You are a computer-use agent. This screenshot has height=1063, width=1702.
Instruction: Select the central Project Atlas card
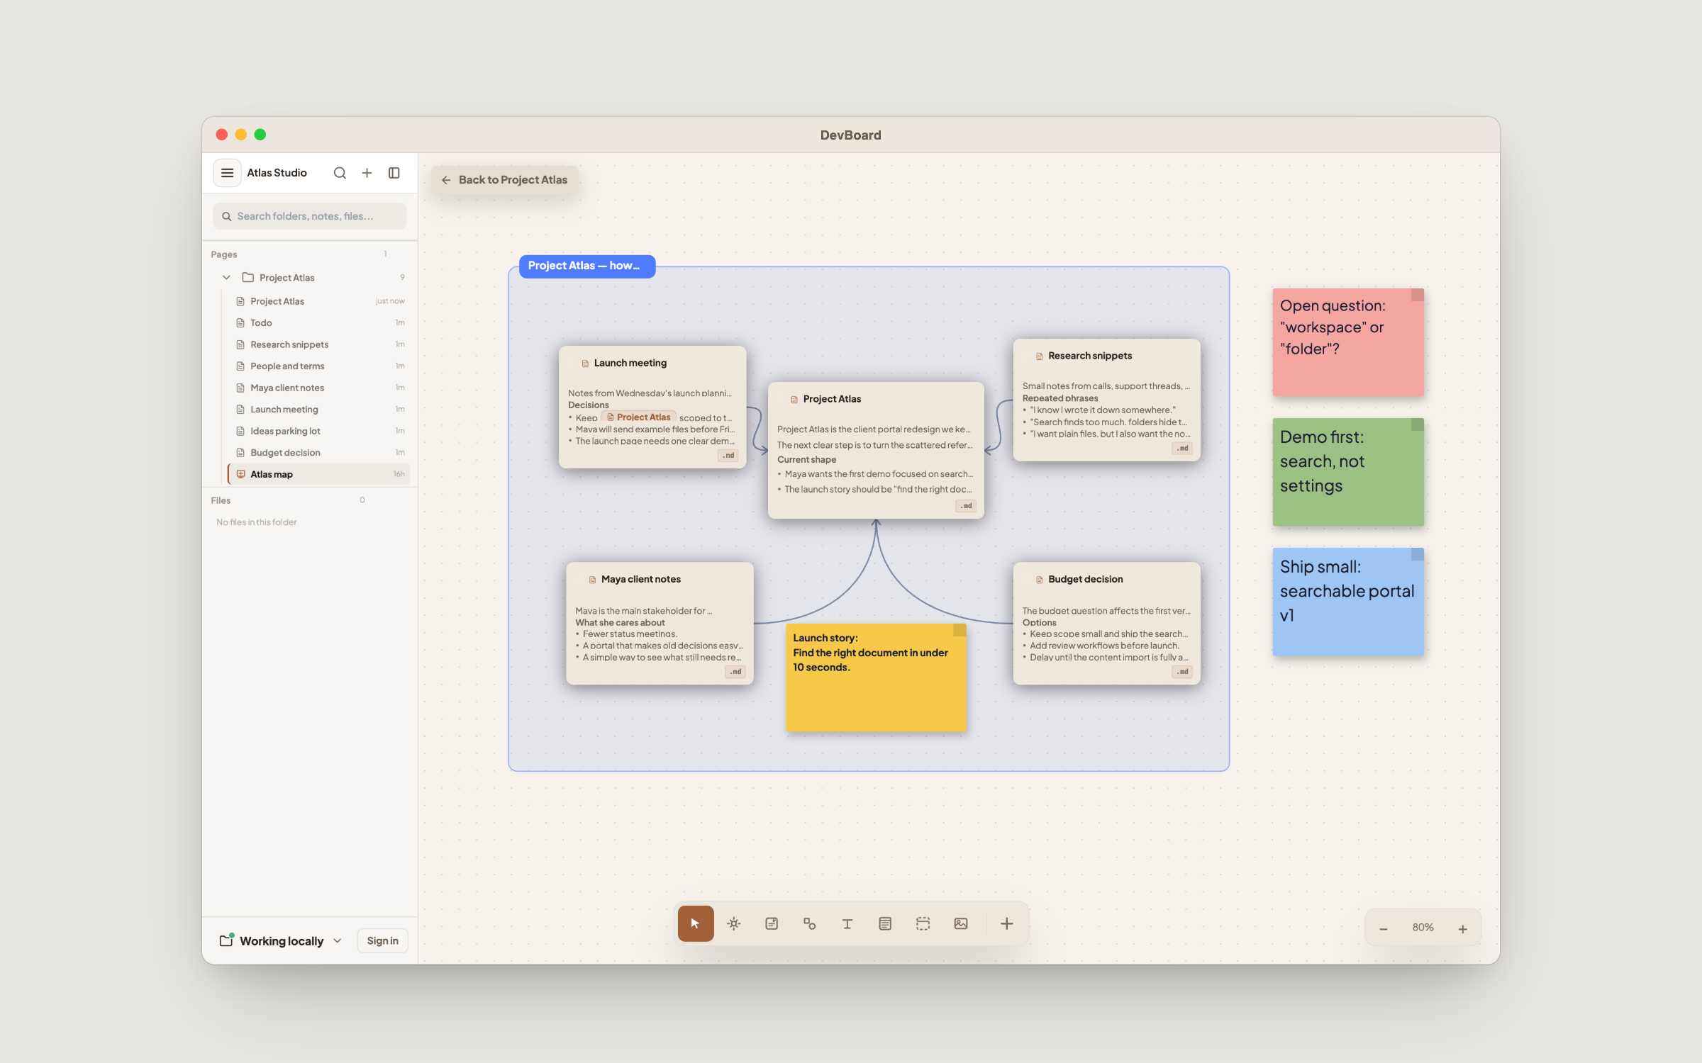pyautogui.click(x=875, y=450)
